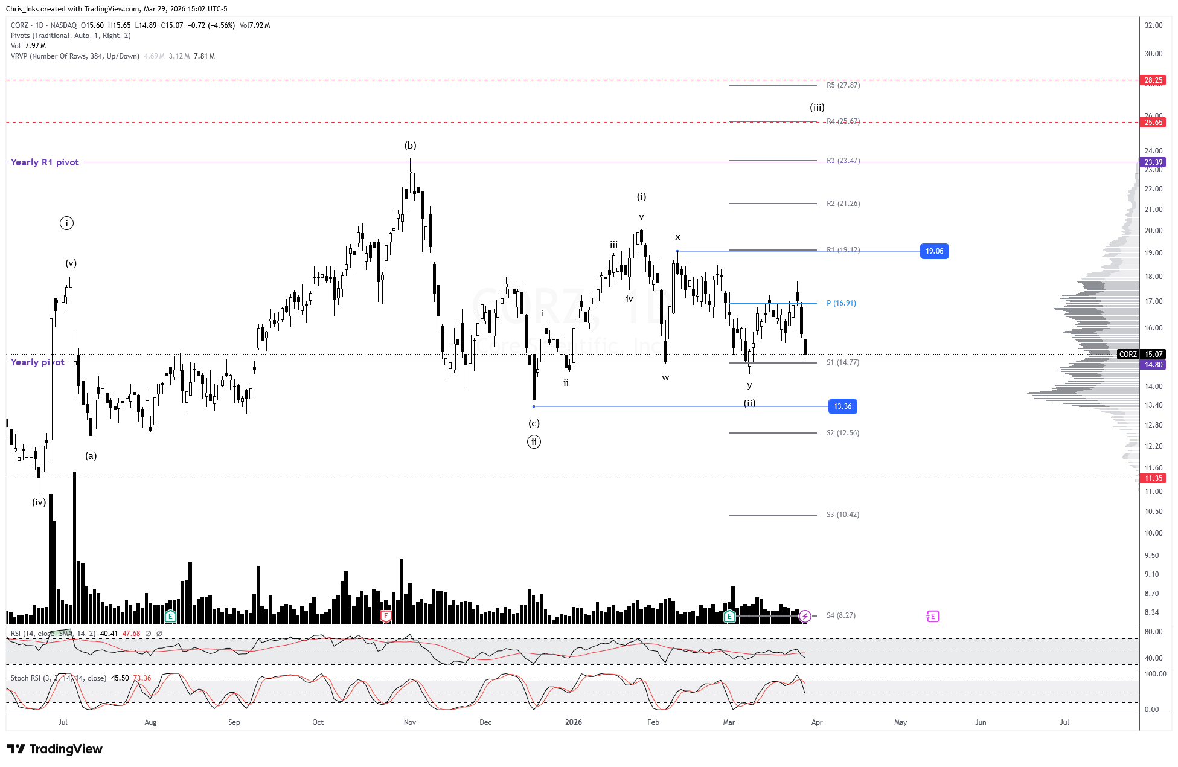Open the VRVP indicator legend
The height and width of the screenshot is (767, 1178).
[x=75, y=56]
